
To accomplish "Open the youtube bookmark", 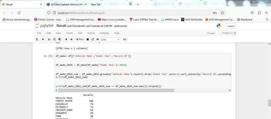I will (x=112, y=19).
